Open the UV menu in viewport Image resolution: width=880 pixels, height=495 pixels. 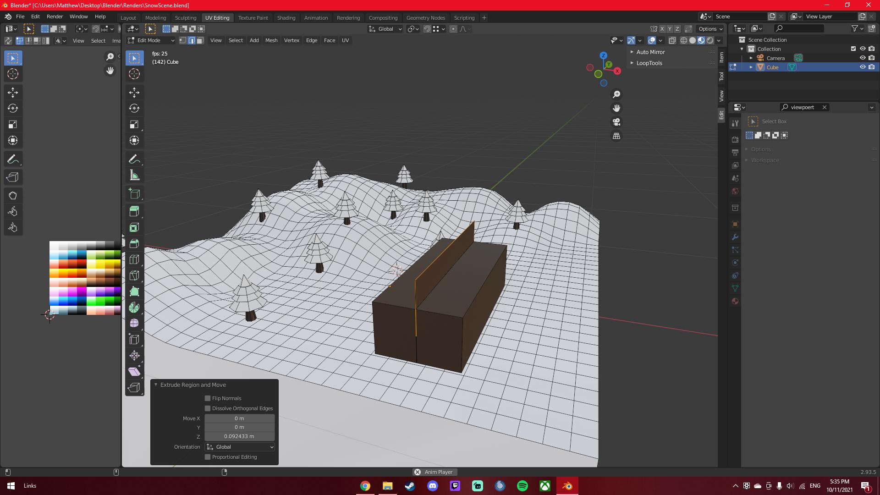click(345, 40)
